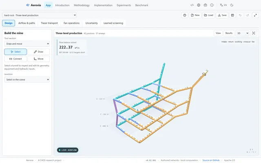Expand to fullscreen with arrows icon
This screenshot has width=261, height=163.
pos(255,15)
